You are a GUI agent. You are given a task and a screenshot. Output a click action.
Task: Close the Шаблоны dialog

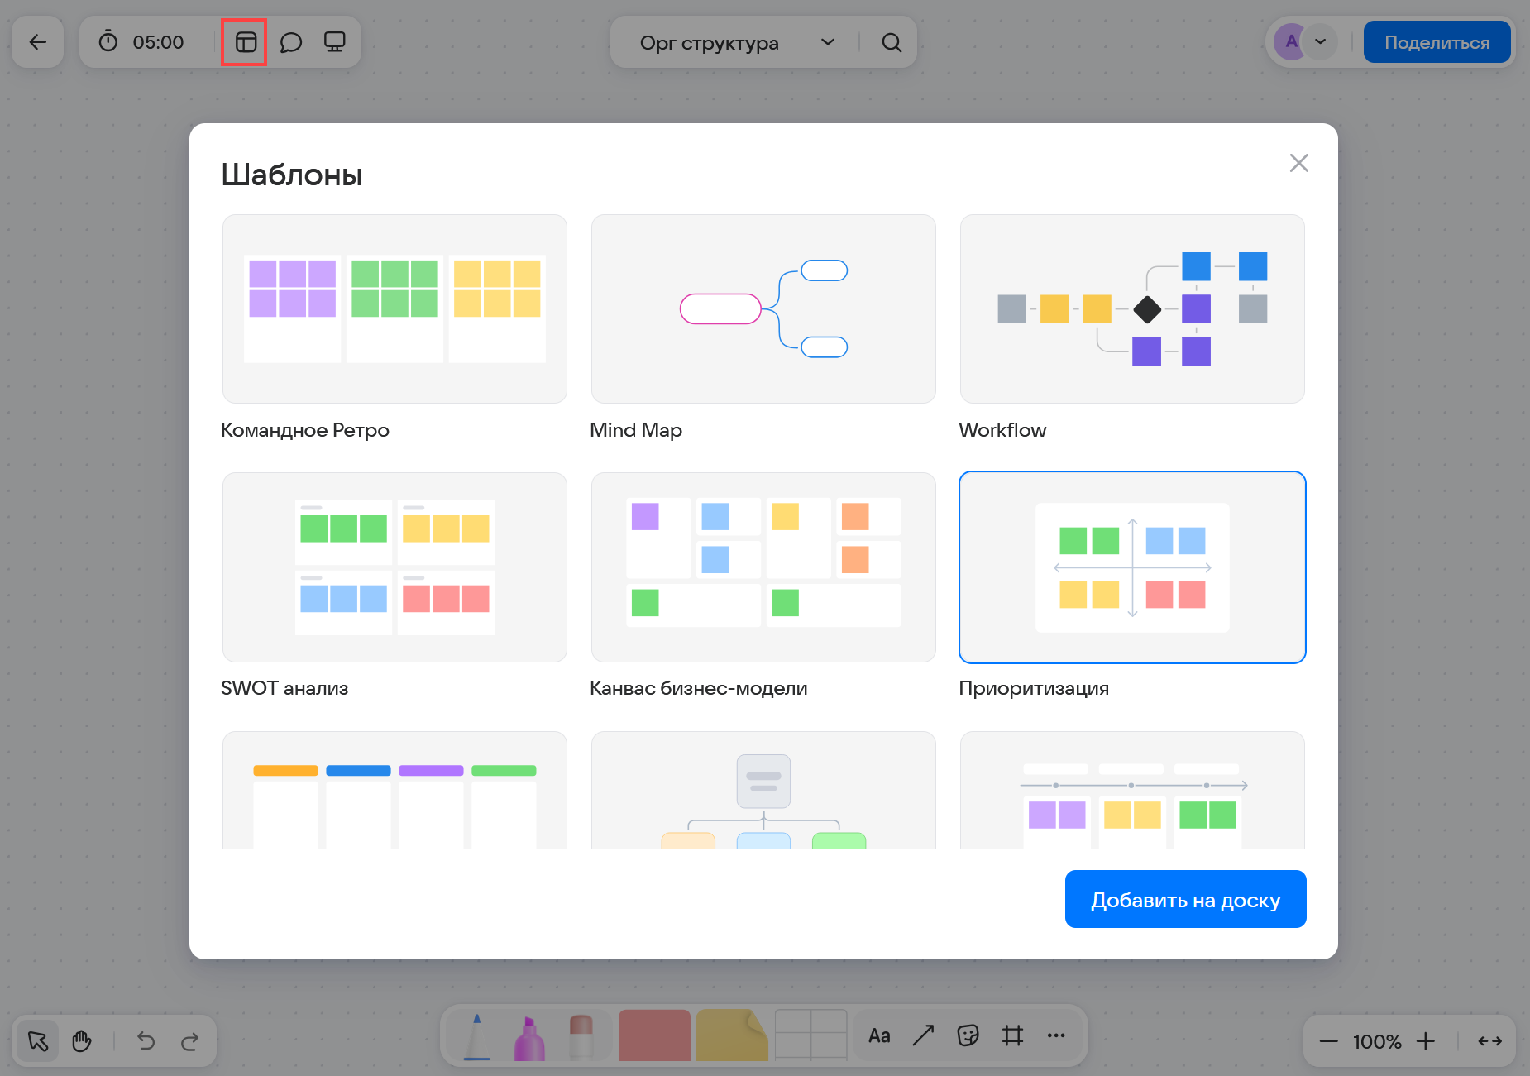(1298, 163)
